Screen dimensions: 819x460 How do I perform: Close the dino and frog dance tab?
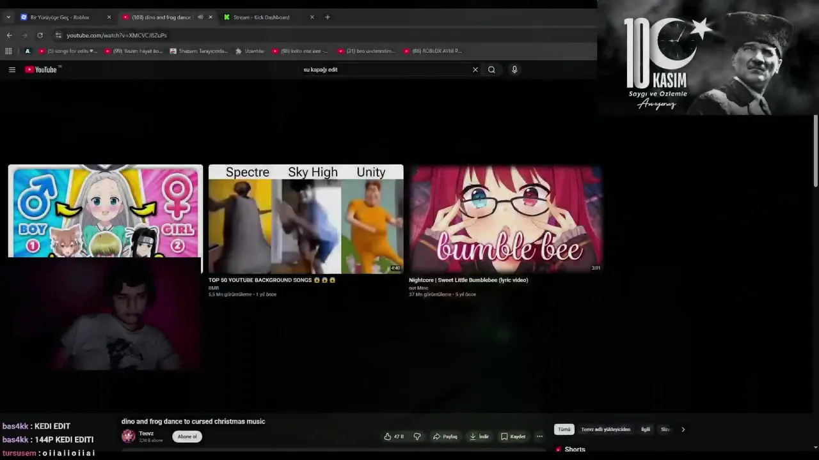coord(211,17)
